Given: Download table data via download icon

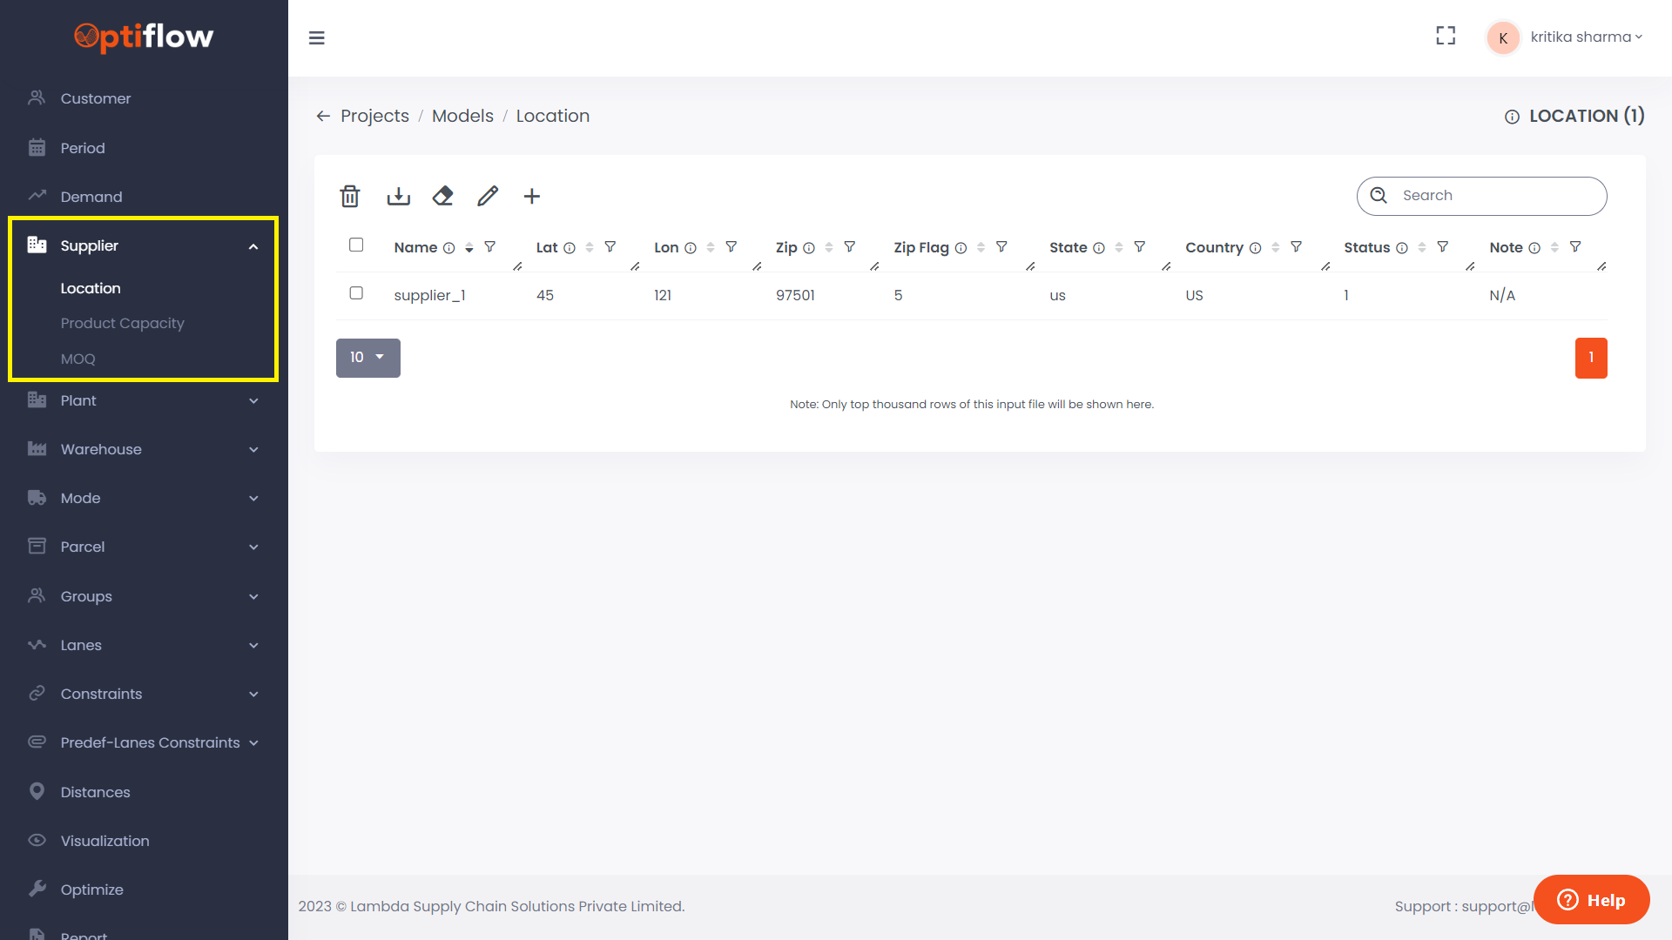Looking at the screenshot, I should [398, 197].
